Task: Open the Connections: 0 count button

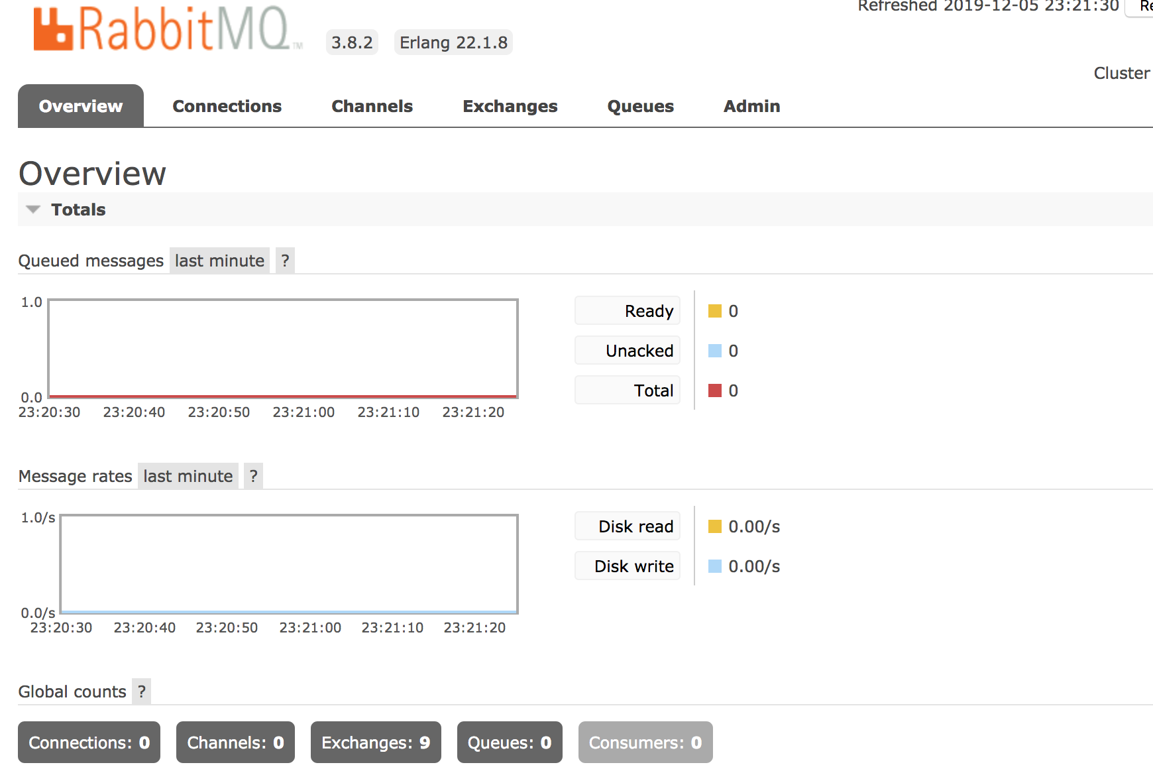Action: click(x=89, y=743)
